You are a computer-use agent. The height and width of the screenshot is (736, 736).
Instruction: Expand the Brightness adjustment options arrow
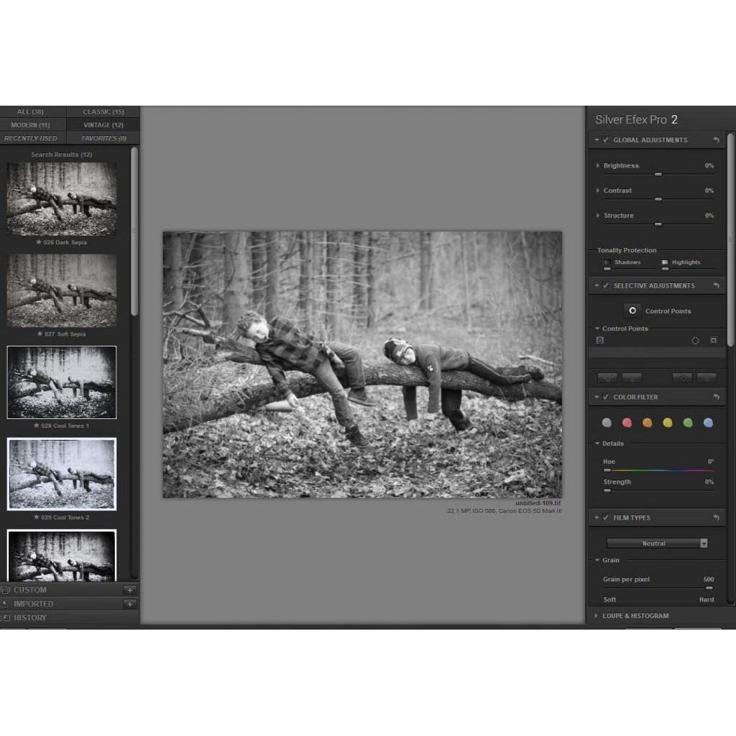coord(597,165)
